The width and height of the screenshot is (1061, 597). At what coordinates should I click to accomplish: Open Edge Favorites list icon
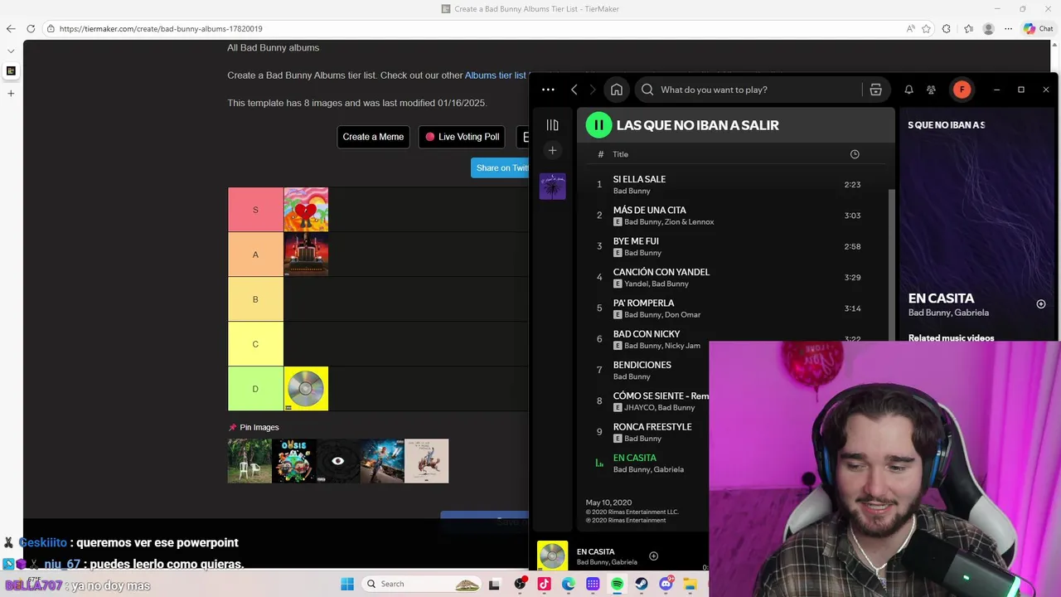coord(968,28)
